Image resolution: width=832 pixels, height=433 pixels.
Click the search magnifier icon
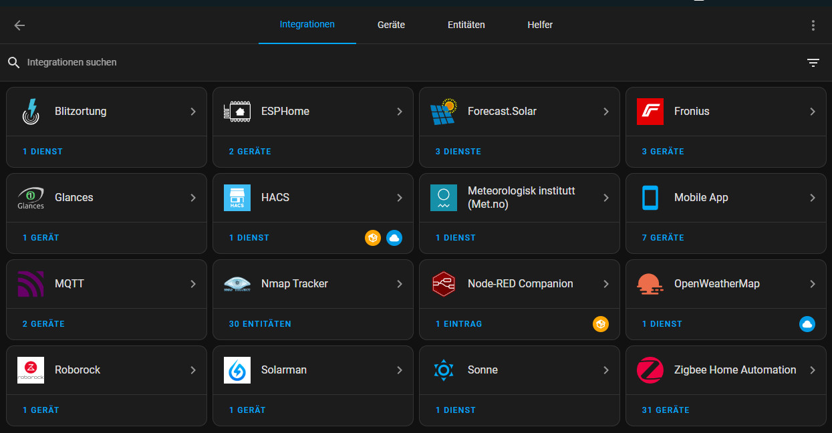pyautogui.click(x=14, y=63)
